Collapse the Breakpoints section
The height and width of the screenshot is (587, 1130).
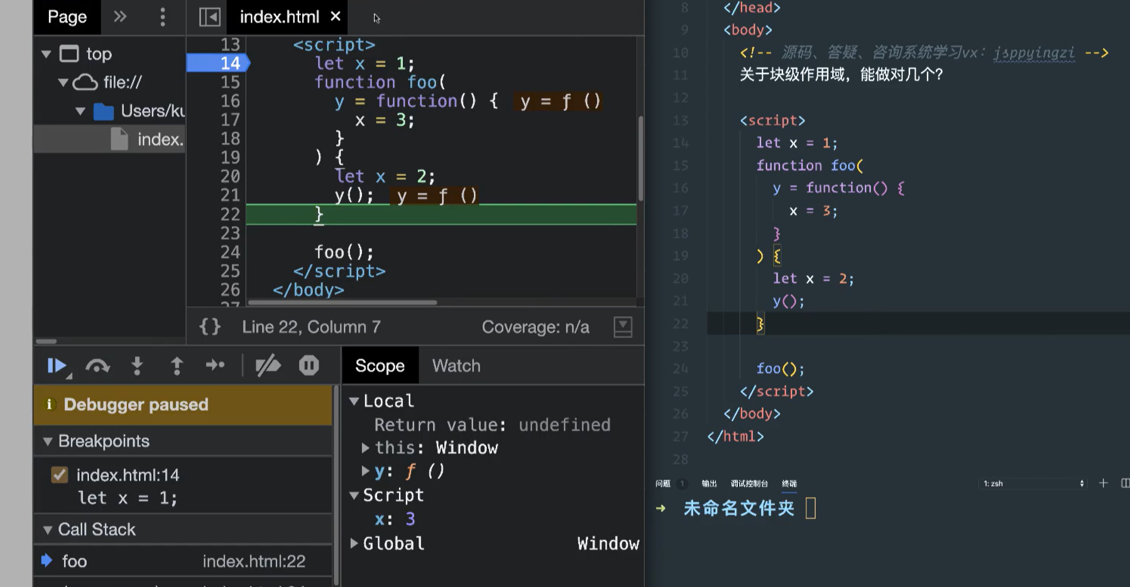click(48, 441)
